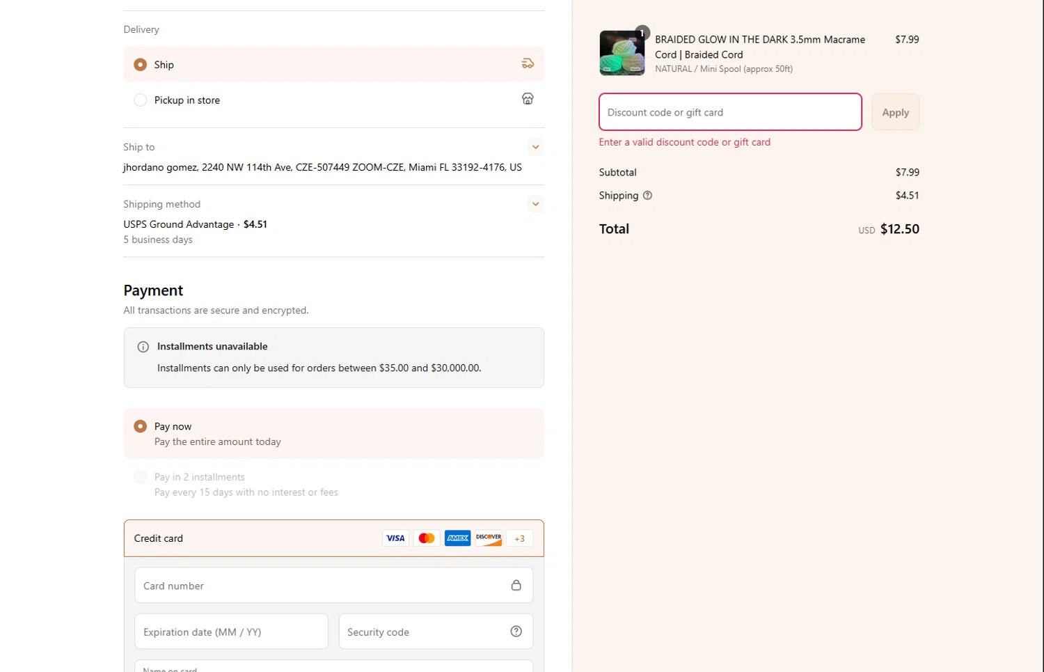
Task: Click the lock icon in Card number
Action: tap(516, 585)
